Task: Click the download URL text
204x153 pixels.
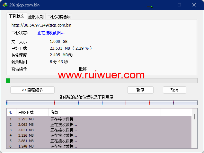Action: pyautogui.click(x=41, y=25)
